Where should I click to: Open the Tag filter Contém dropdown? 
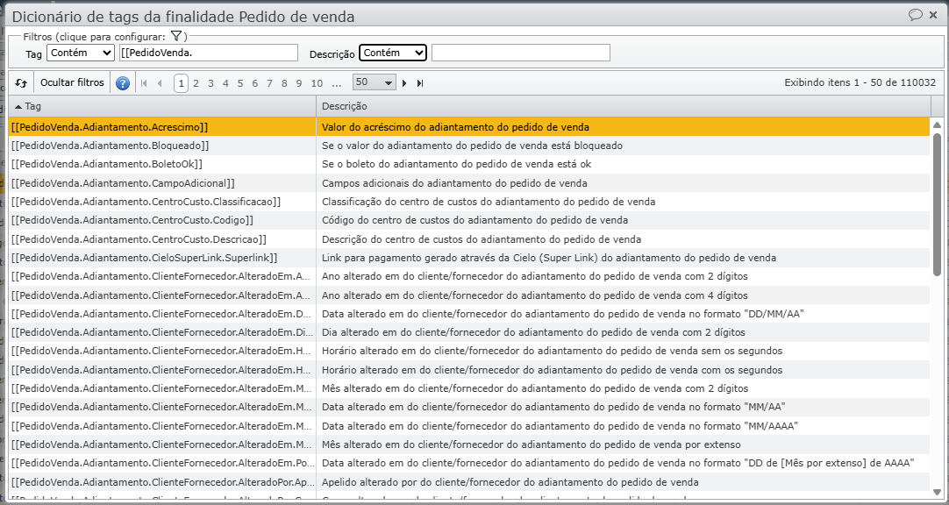point(81,53)
